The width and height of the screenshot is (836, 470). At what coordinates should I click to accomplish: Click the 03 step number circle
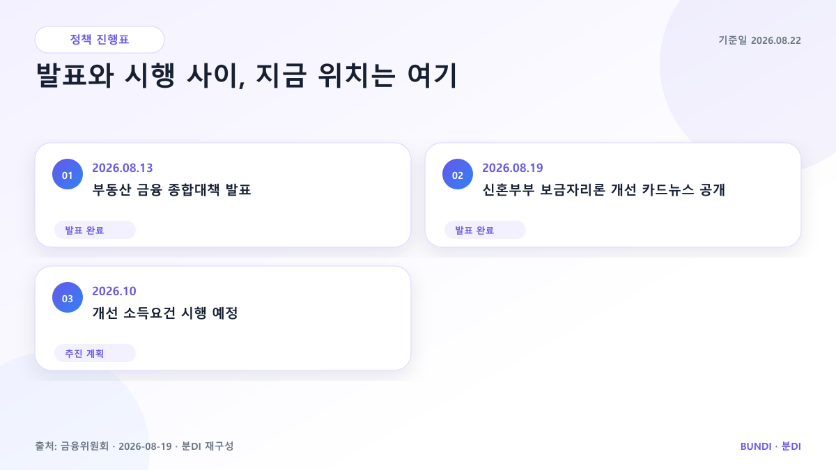[x=68, y=298]
